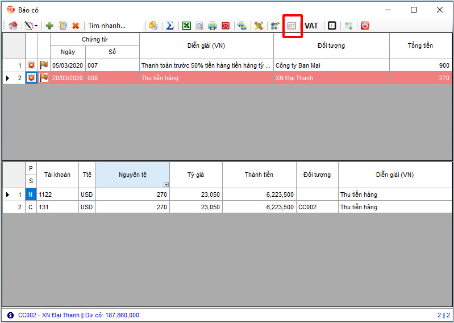Click the red X delete icon
This screenshot has height=323, width=454.
[x=76, y=26]
